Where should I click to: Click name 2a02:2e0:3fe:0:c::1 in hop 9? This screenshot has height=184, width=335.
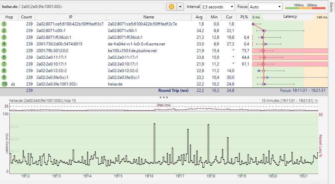(124, 77)
